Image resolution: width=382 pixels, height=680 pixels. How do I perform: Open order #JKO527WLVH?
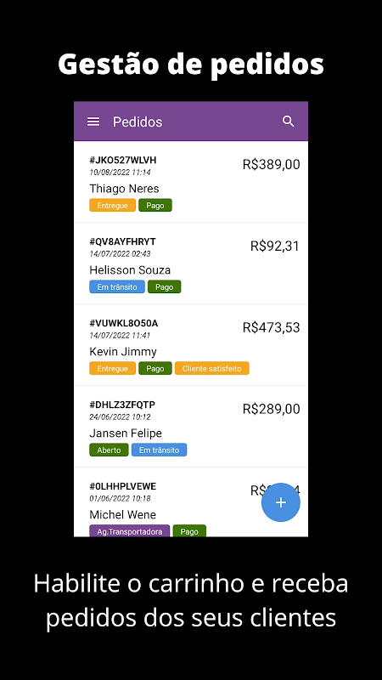190,182
